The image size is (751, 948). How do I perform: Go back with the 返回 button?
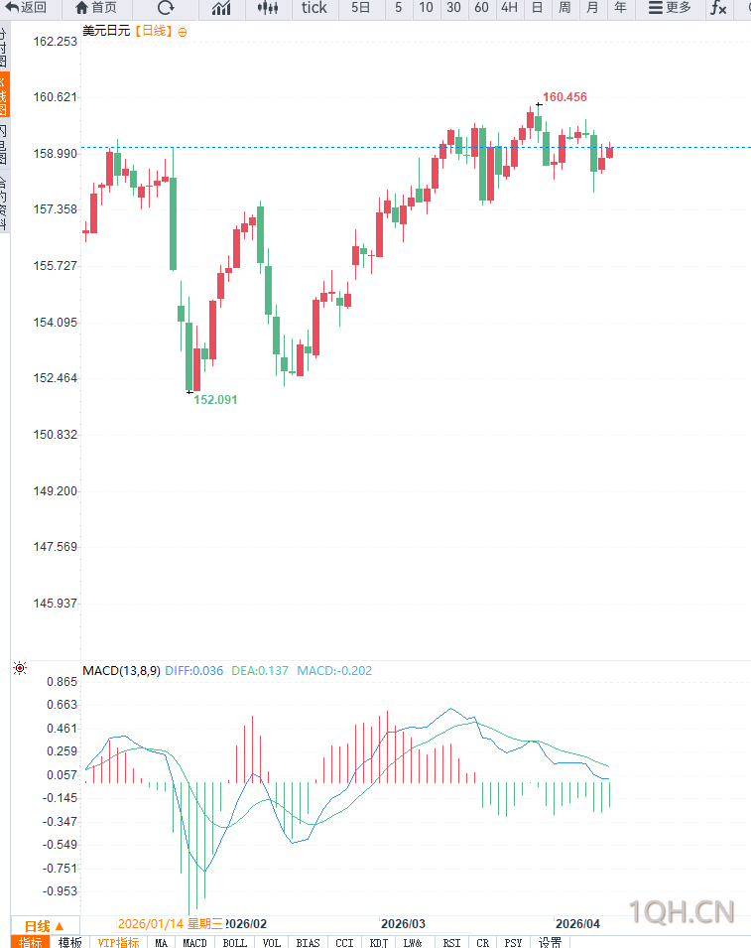coord(26,8)
